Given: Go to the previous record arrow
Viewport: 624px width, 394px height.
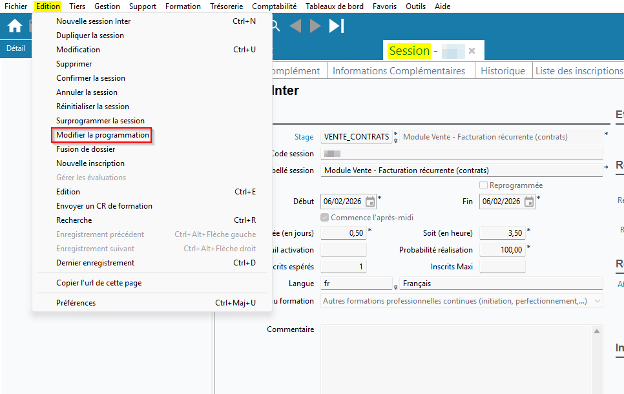Looking at the screenshot, I should 295,26.
